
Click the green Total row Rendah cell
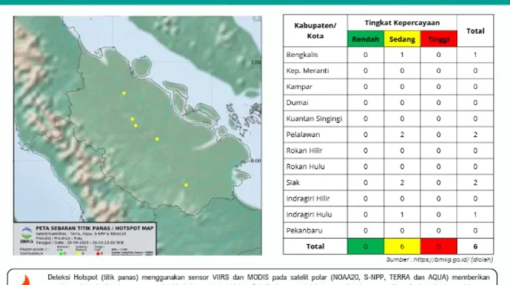[366, 246]
